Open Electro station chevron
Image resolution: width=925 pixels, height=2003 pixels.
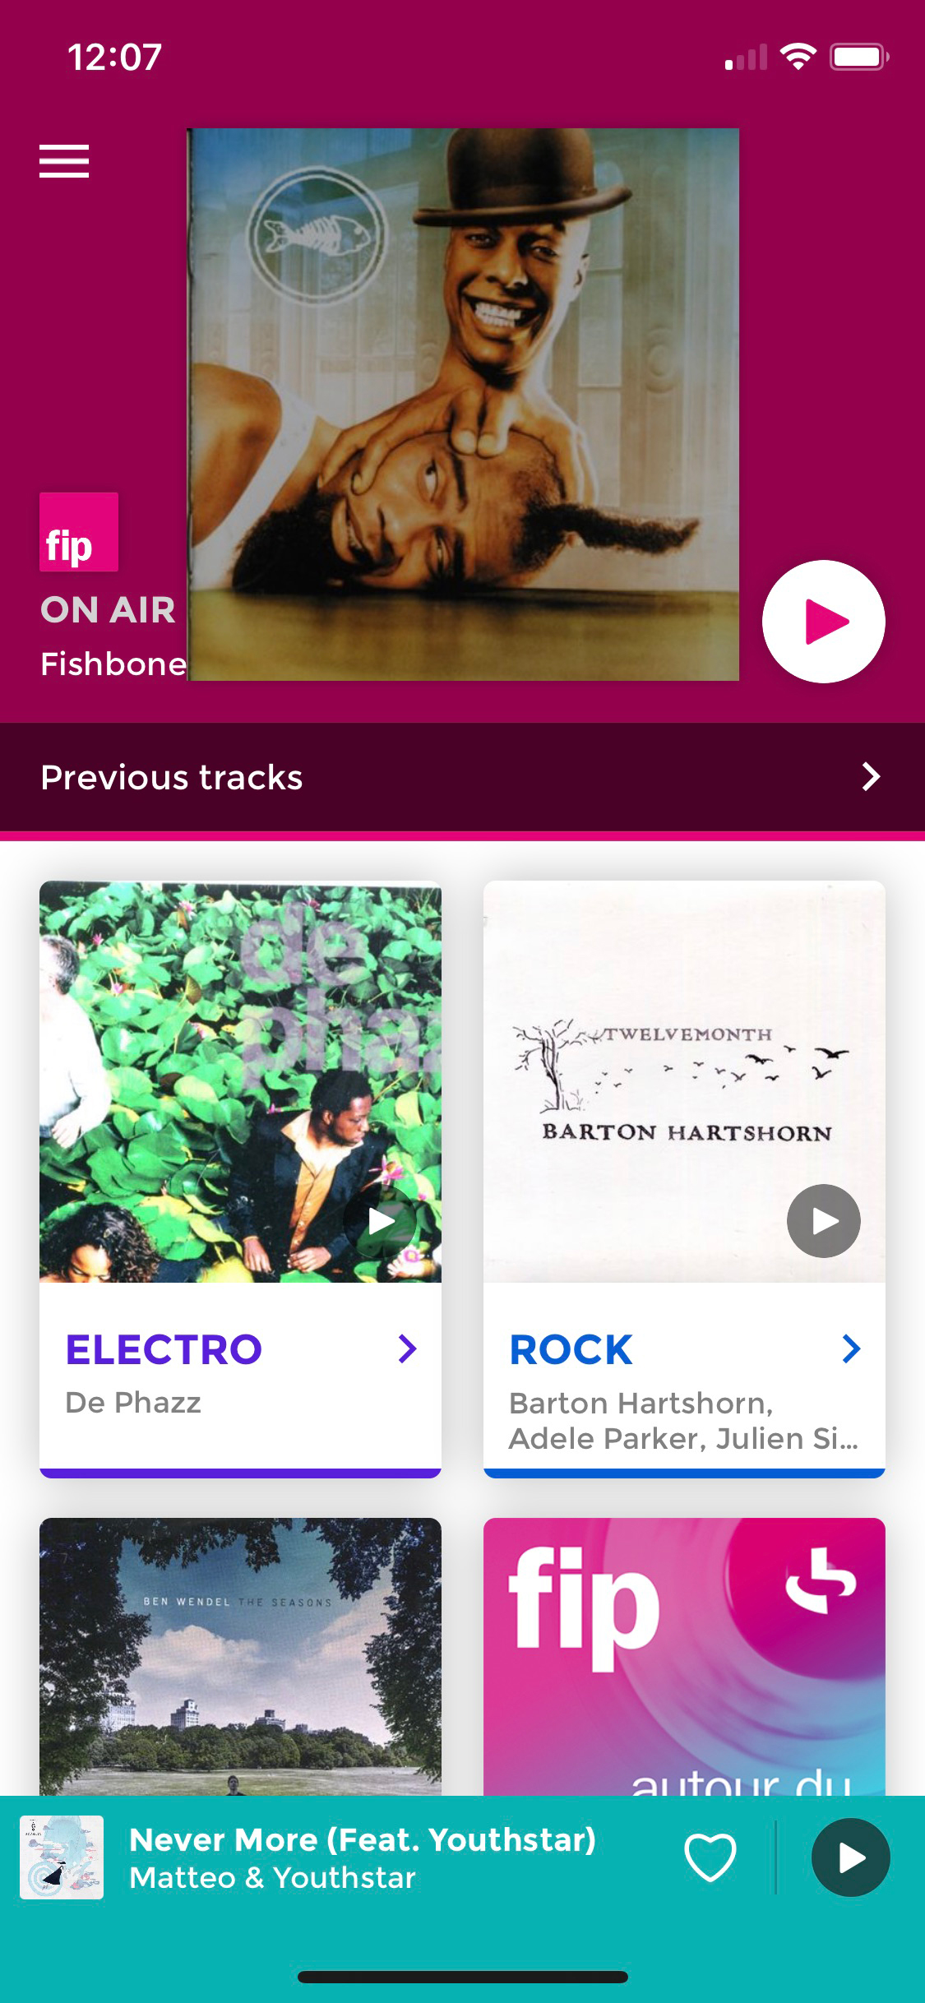pyautogui.click(x=407, y=1349)
